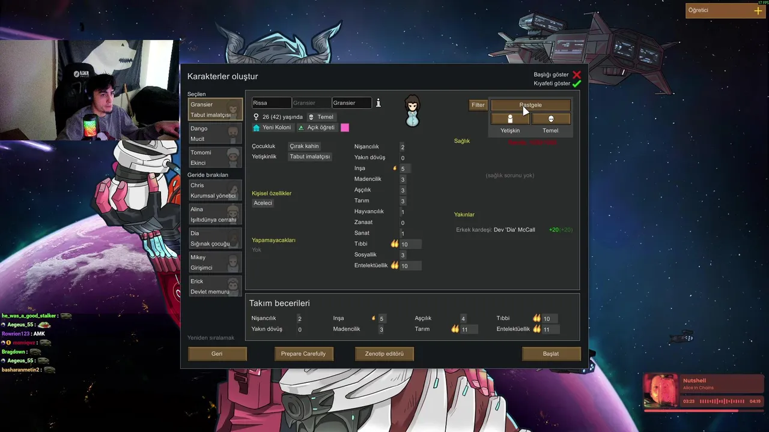Viewport: 769px width, 432px height.
Task: Click the Yeniden sıralamak label
Action: click(211, 338)
